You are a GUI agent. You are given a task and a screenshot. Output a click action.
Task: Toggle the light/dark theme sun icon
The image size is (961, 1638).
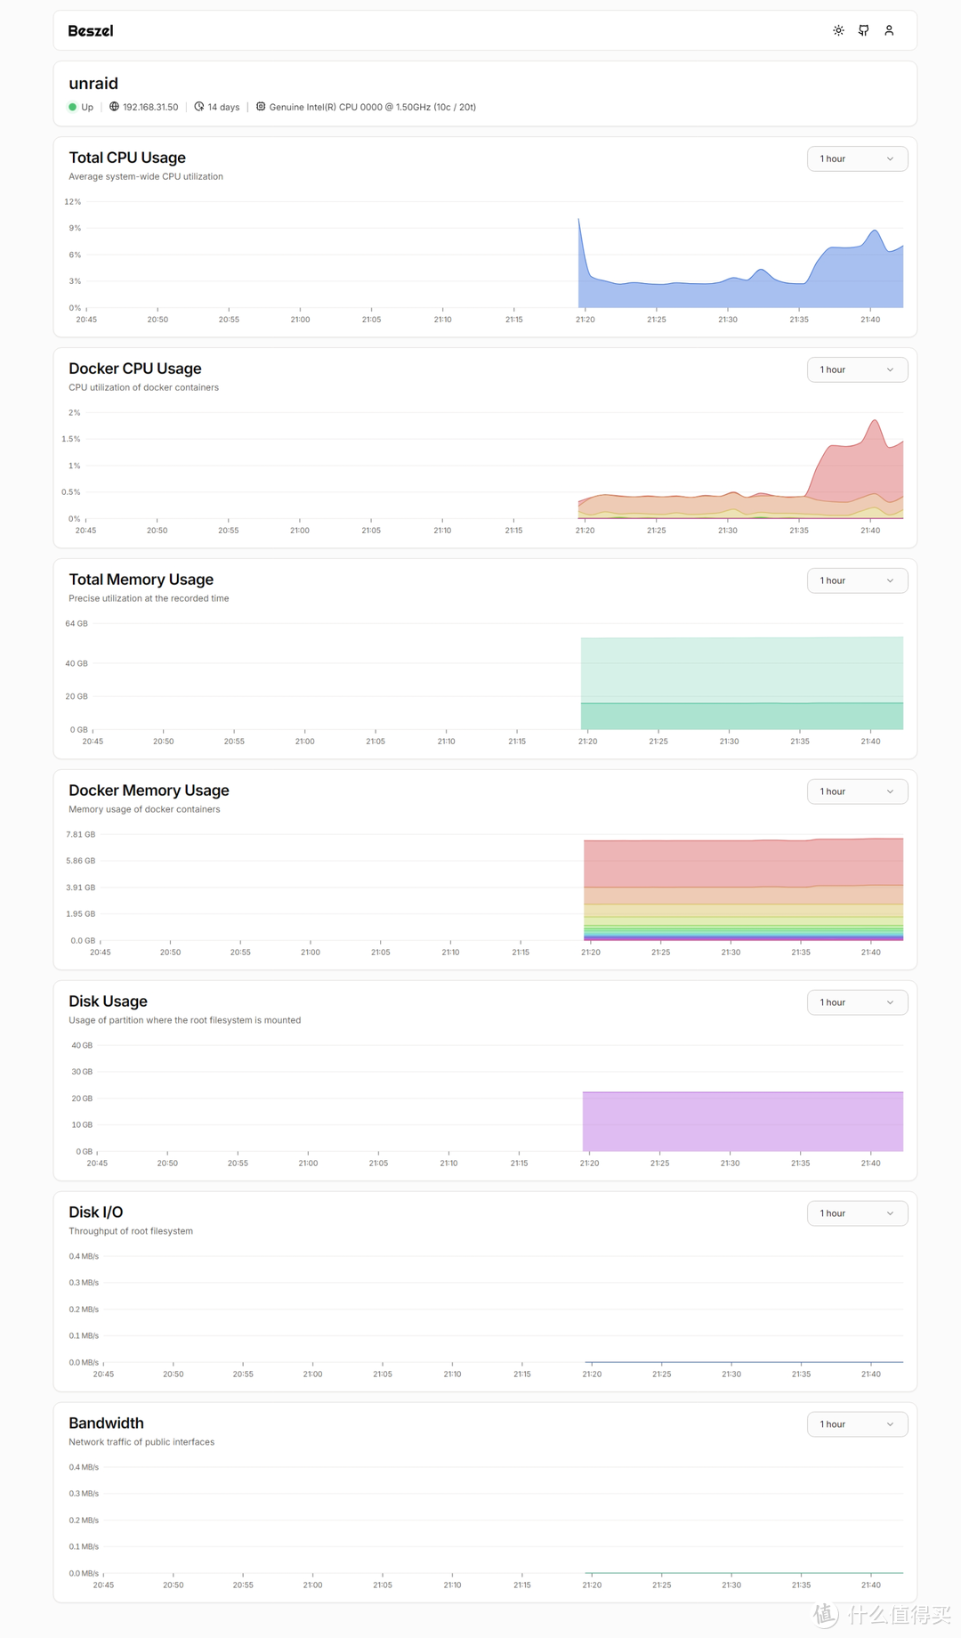click(x=838, y=30)
